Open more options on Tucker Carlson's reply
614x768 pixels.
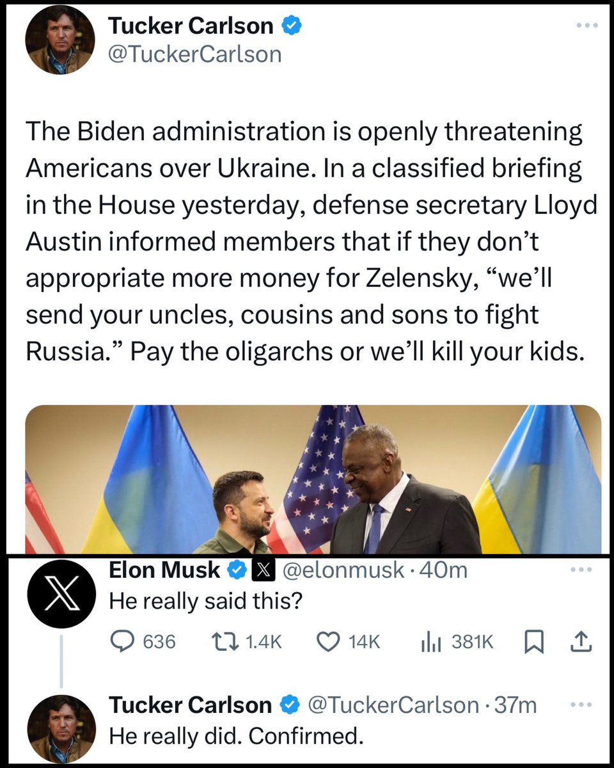[581, 705]
